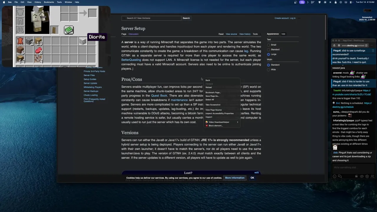
Task: Open the View source tab
Action: coord(231,34)
